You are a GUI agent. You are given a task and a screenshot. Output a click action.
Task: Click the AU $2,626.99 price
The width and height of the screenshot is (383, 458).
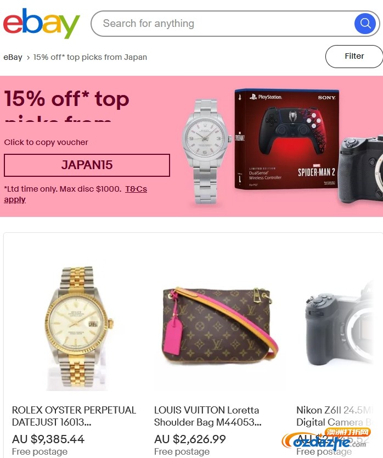[190, 439]
